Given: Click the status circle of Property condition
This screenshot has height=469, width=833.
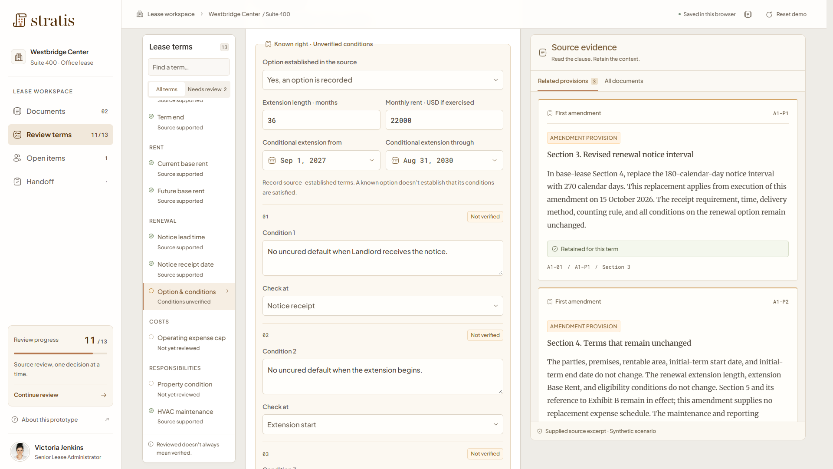Looking at the screenshot, I should tap(151, 383).
